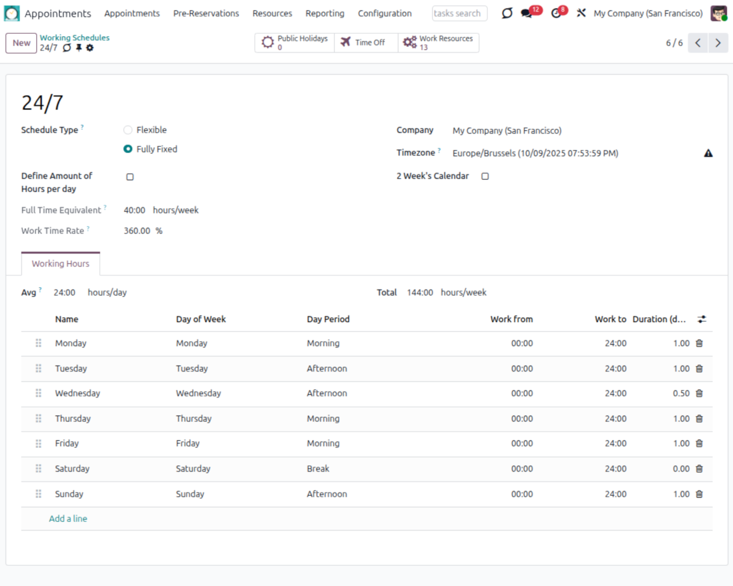The height and width of the screenshot is (586, 733).
Task: Go to the next record arrow
Action: pos(717,43)
